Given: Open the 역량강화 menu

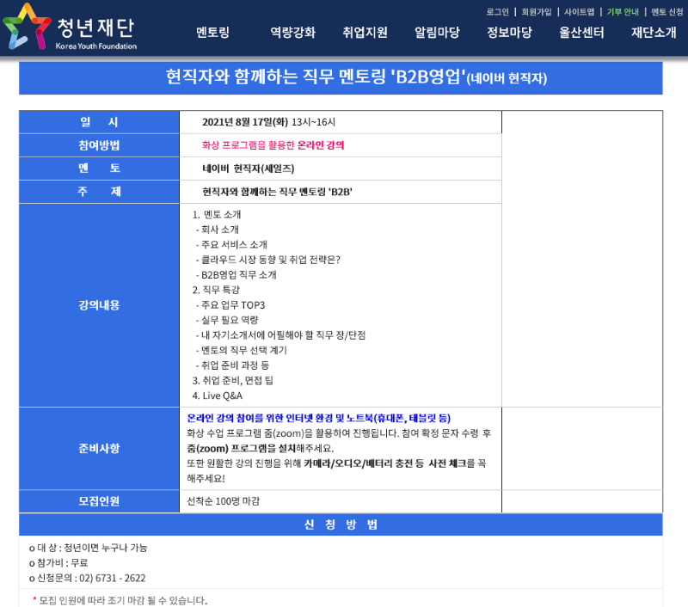Looking at the screenshot, I should pos(292,32).
